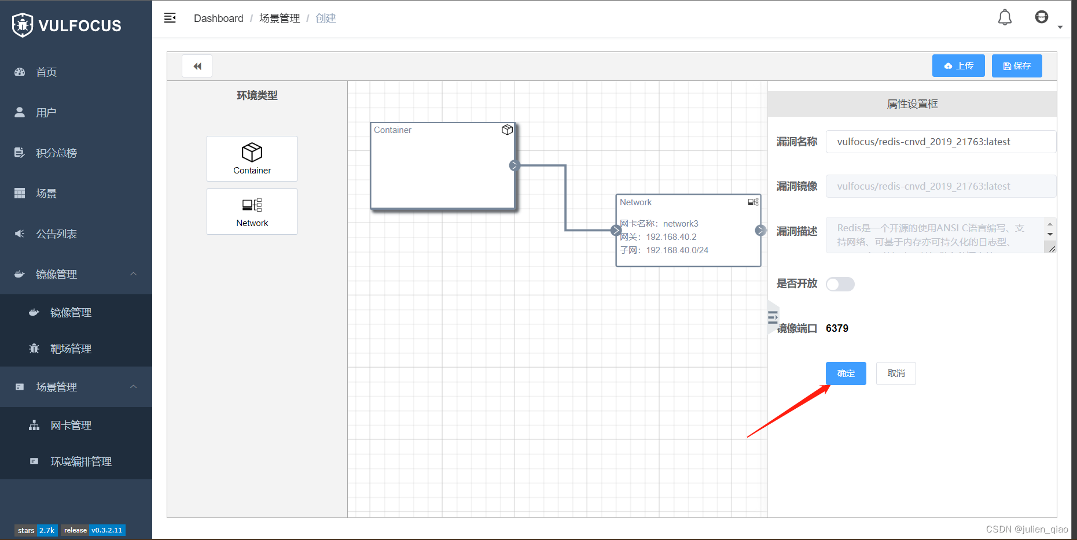Viewport: 1077px width, 540px height.
Task: Select the Network palette item
Action: [252, 212]
